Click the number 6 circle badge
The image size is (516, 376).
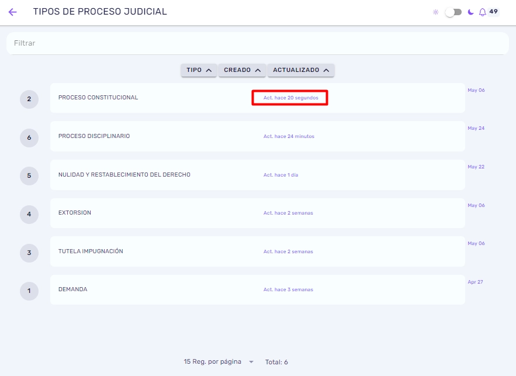(x=29, y=137)
